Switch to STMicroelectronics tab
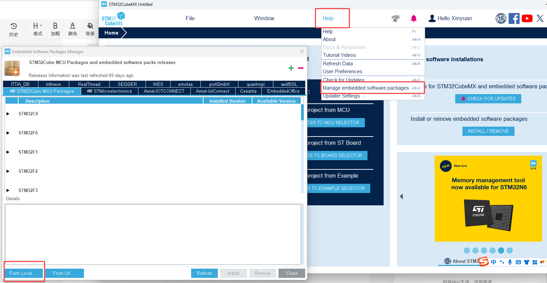 (x=110, y=91)
